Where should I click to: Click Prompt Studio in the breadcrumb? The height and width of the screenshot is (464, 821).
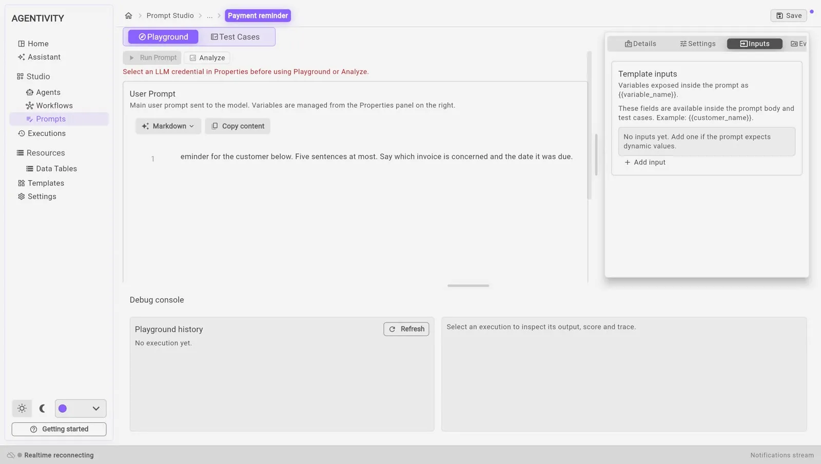(x=170, y=15)
